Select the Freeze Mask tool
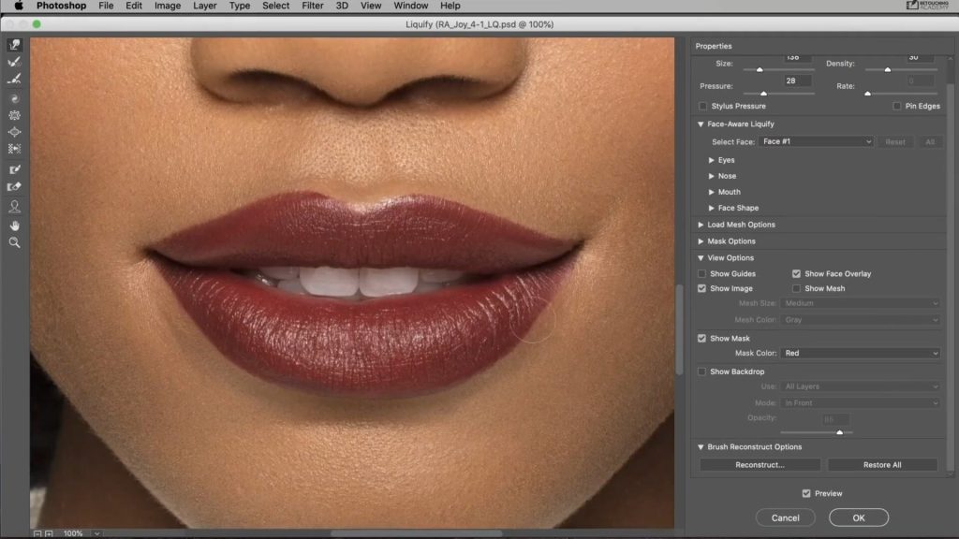Image resolution: width=959 pixels, height=539 pixels. [14, 168]
